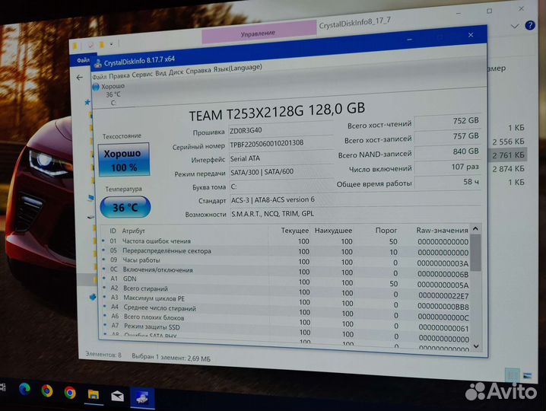The height and width of the screenshot is (411, 546).
Task: Minimize the CrystalDiskInfo window
Action: click(x=409, y=40)
